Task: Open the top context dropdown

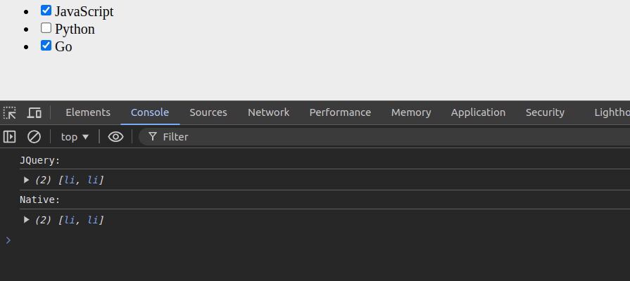Action: [75, 137]
